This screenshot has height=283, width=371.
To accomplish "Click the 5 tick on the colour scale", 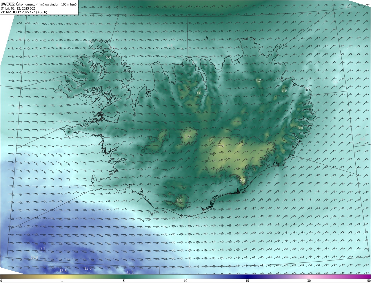I will tap(124, 281).
